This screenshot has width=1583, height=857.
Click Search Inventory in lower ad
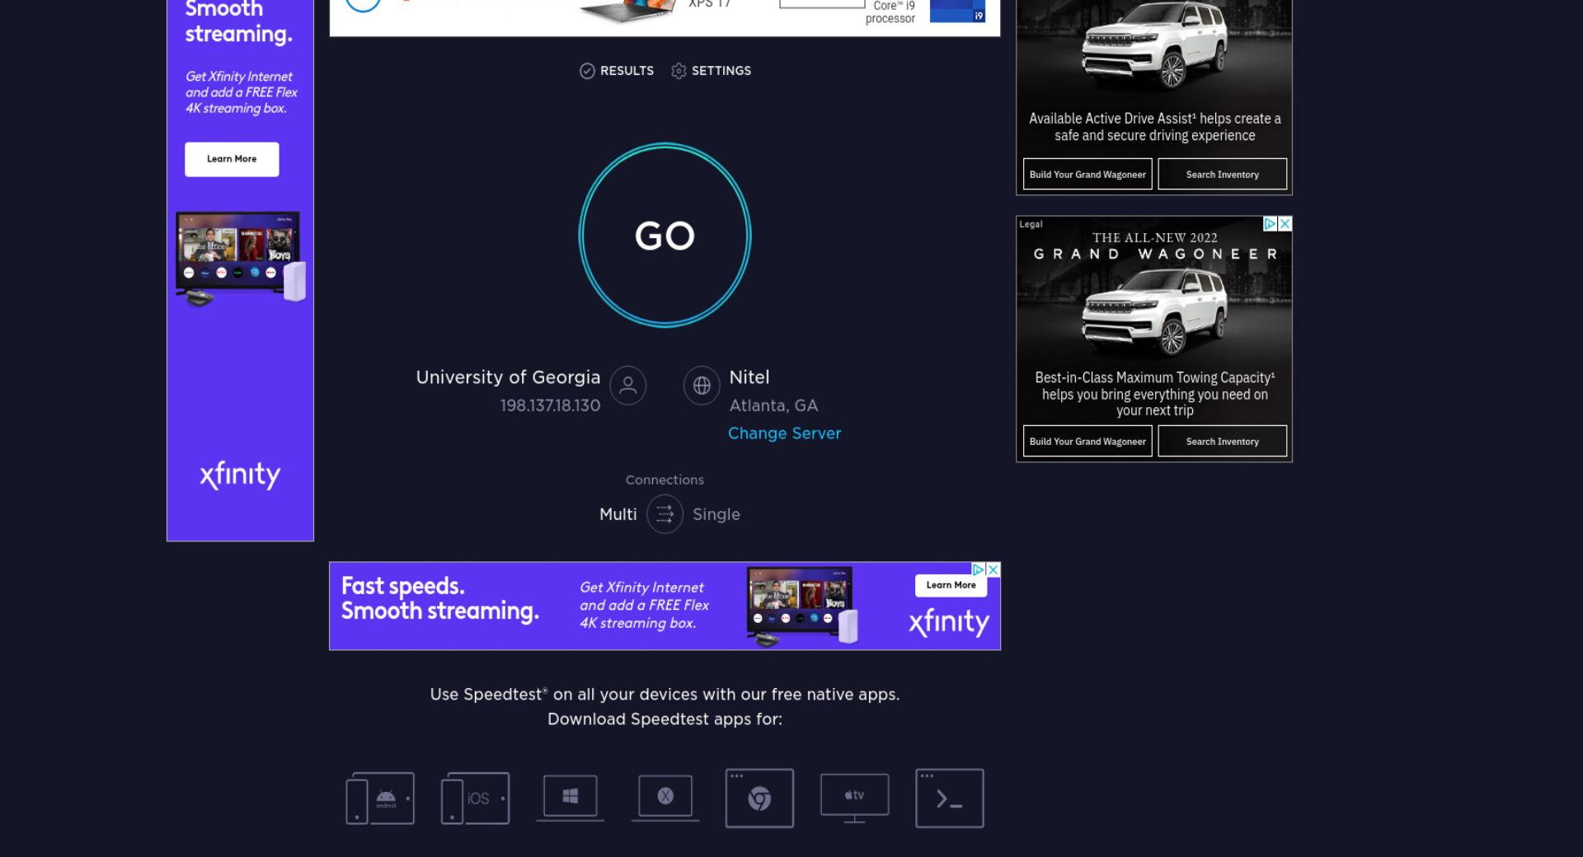coord(1222,441)
